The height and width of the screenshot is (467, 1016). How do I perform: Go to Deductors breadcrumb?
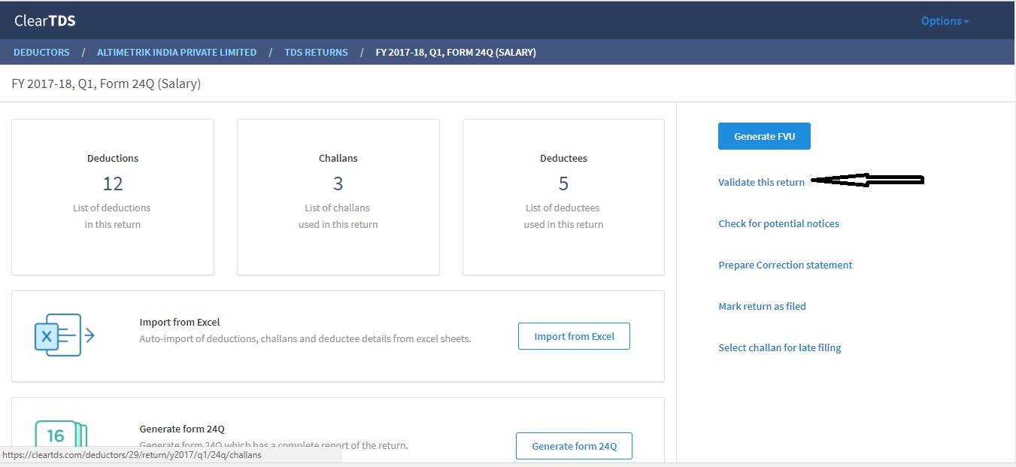pos(41,53)
